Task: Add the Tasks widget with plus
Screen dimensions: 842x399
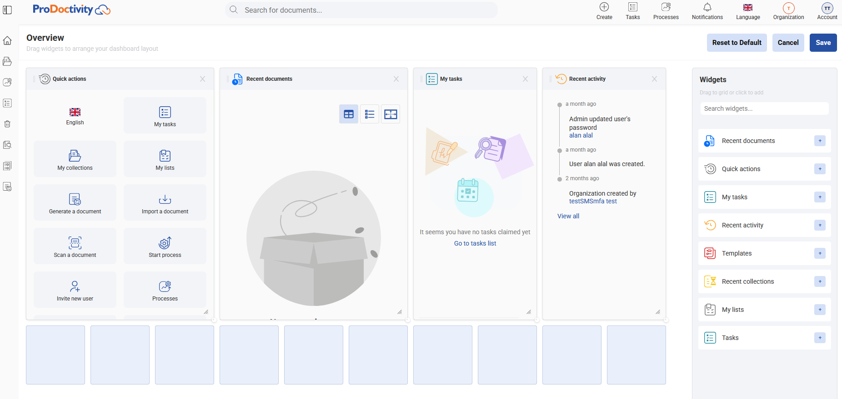Action: 820,338
